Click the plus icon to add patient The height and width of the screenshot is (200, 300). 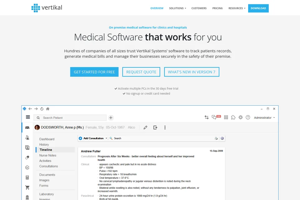click(111, 118)
